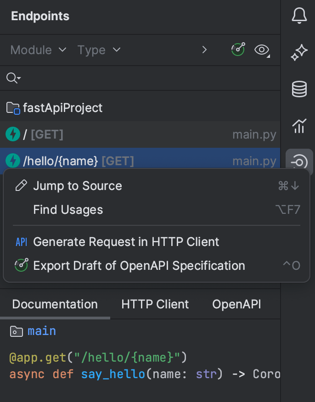315x402 pixels.
Task: Click the pencil icon beside Jump to Source
Action: (21, 186)
